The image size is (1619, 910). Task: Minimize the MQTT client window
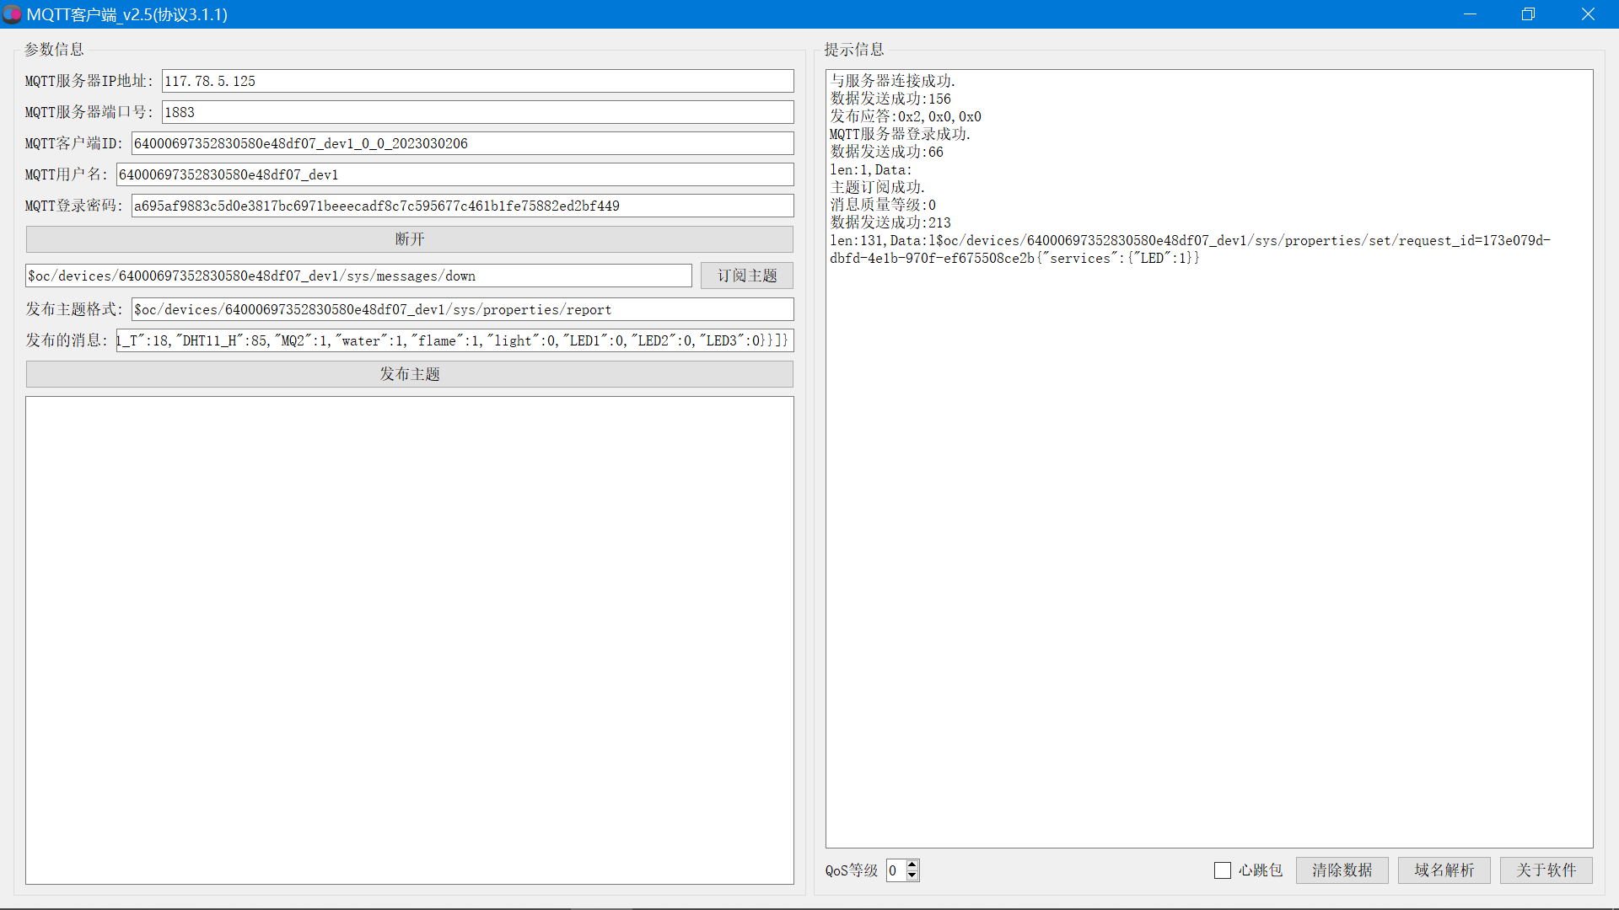tap(1470, 14)
